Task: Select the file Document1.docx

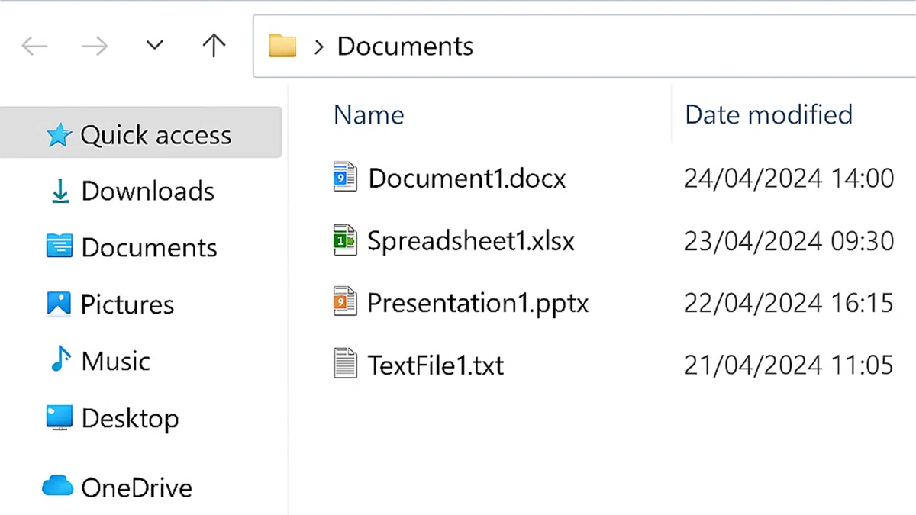Action: (467, 179)
